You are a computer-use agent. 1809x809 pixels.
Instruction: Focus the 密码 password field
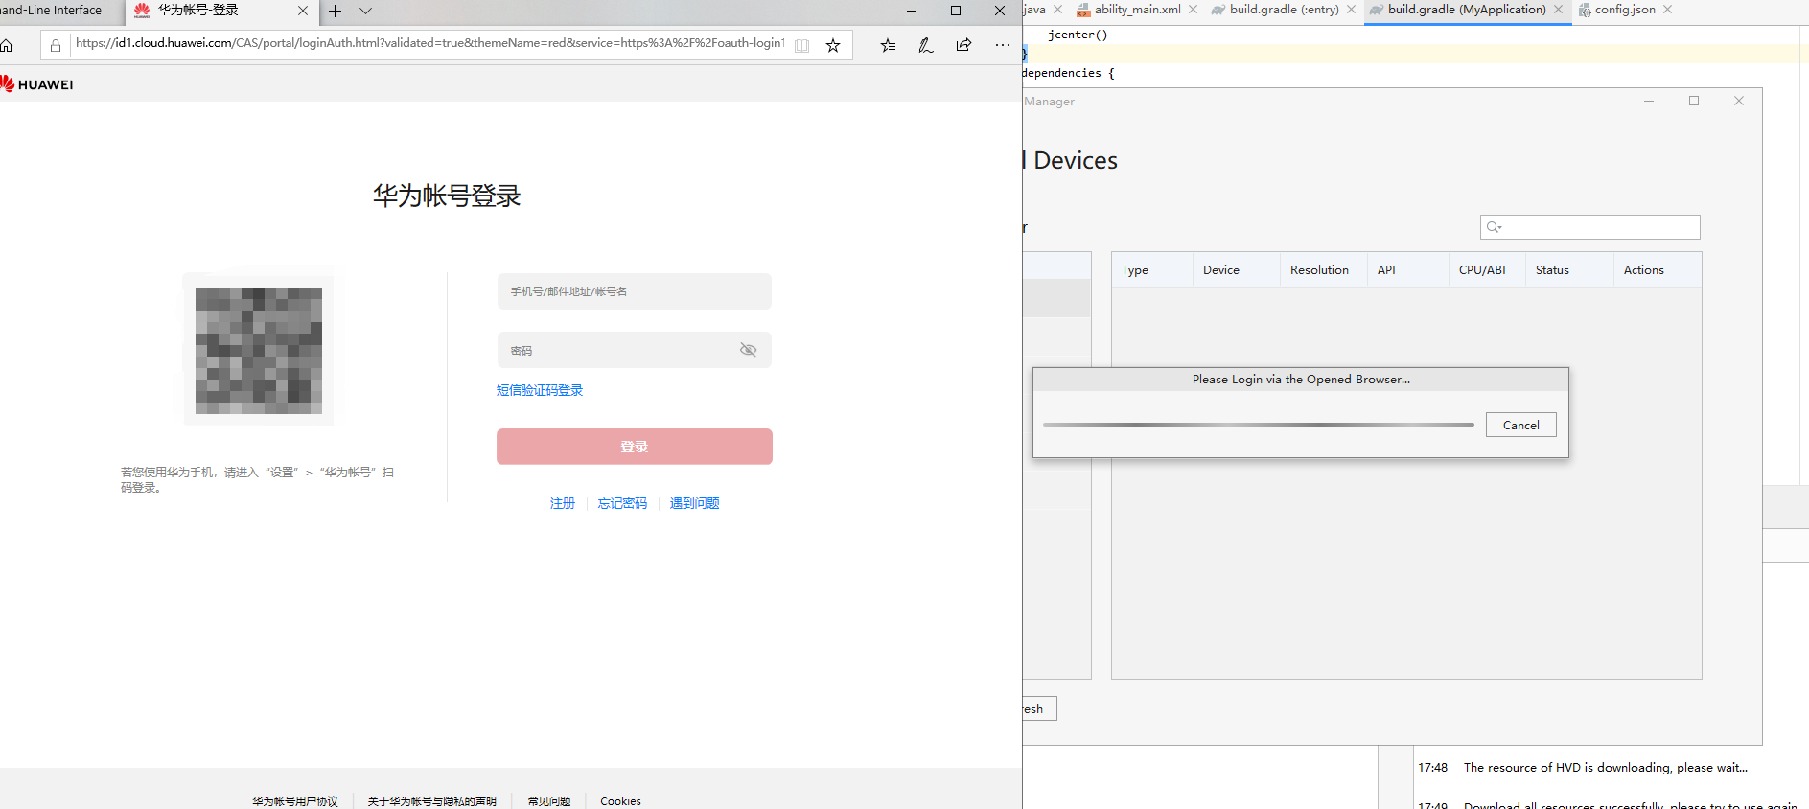(634, 350)
